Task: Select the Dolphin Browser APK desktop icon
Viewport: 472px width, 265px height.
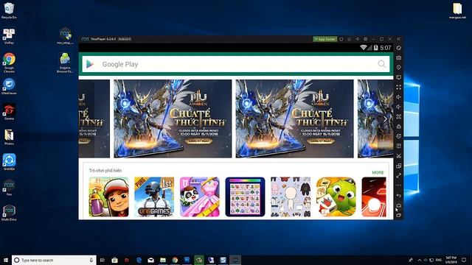Action: pos(65,63)
